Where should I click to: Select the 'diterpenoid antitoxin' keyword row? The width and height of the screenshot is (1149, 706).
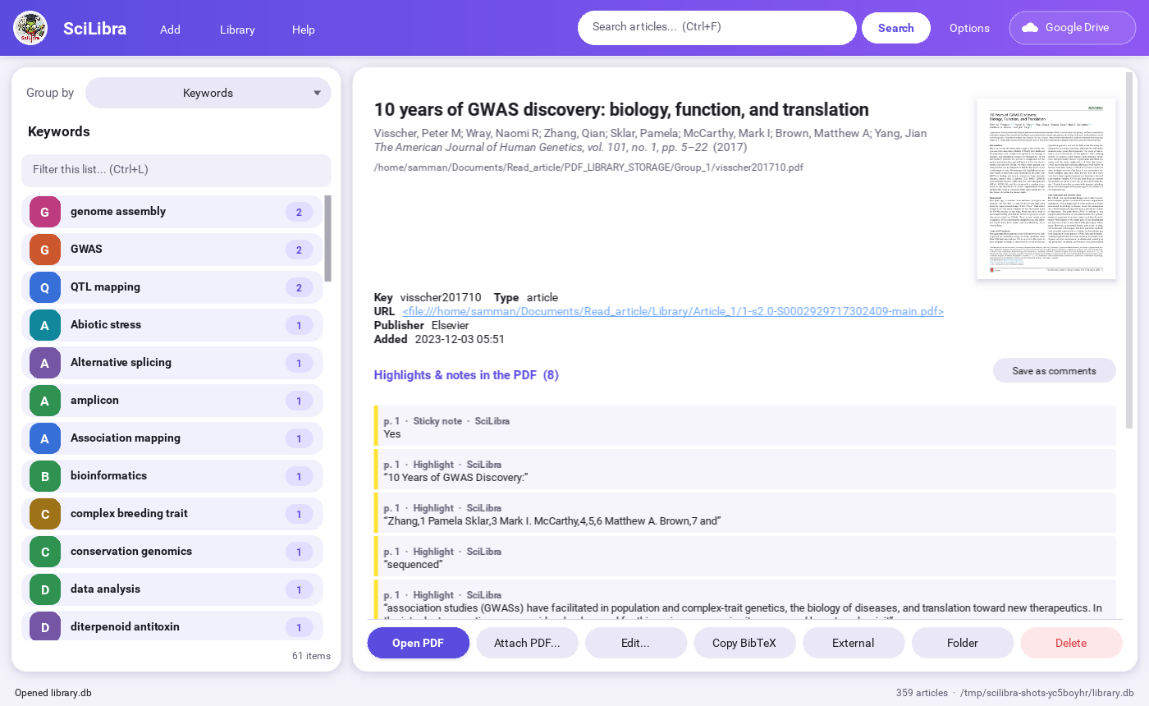(172, 627)
